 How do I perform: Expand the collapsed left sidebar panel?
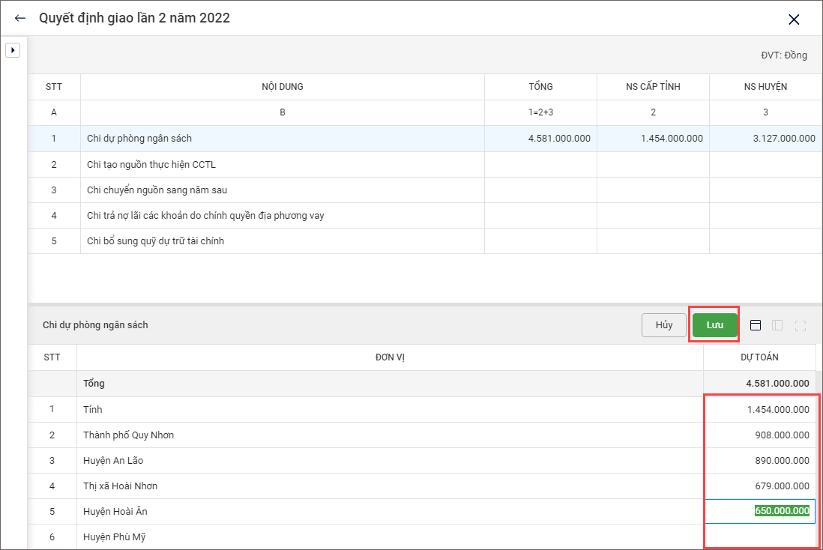click(13, 50)
